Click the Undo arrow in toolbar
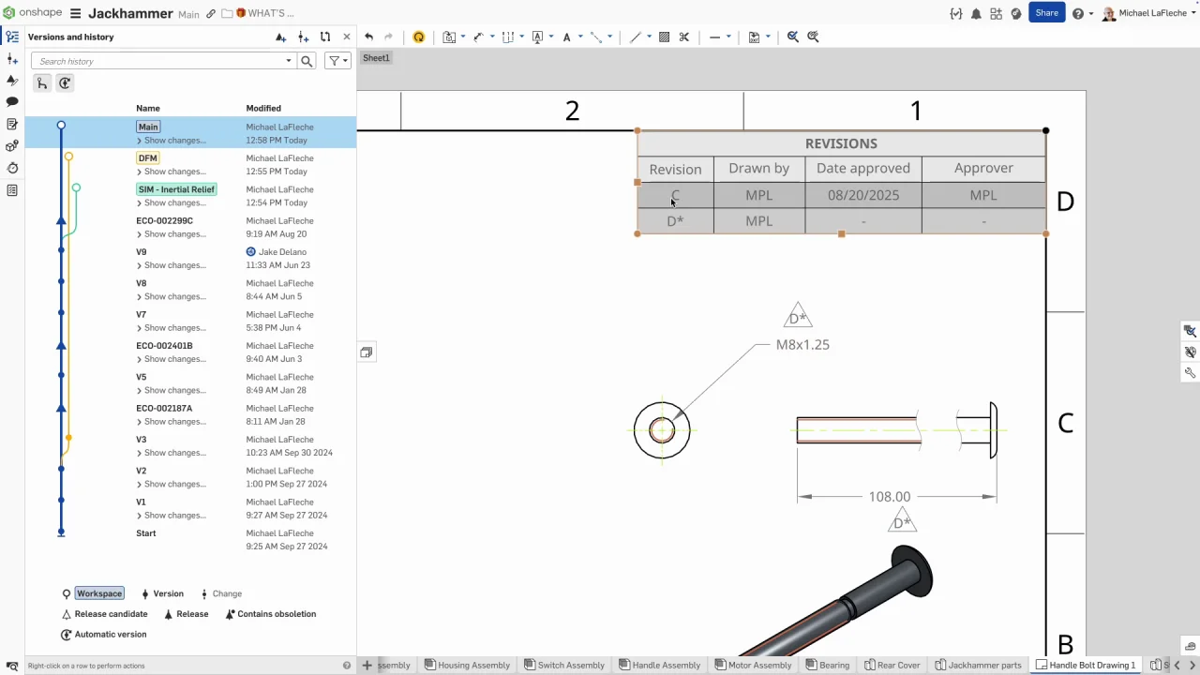Image resolution: width=1200 pixels, height=675 pixels. click(x=368, y=37)
